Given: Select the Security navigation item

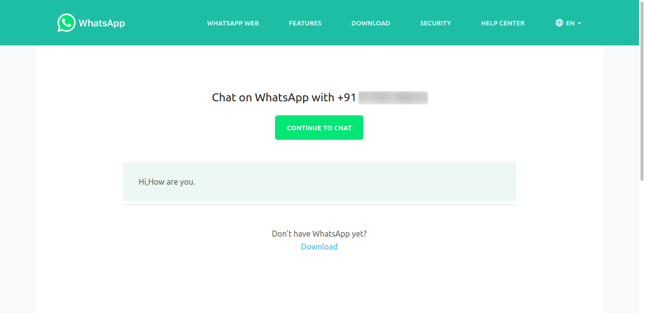Looking at the screenshot, I should 436,23.
